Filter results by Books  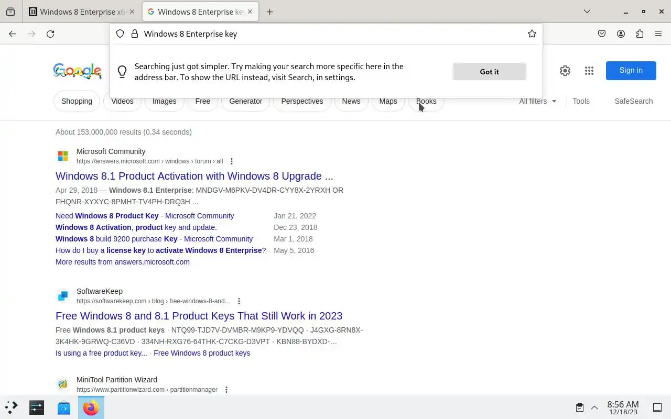[x=426, y=101]
